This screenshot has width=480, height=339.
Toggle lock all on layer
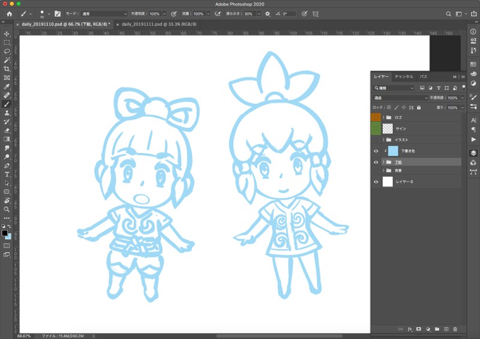coord(419,107)
